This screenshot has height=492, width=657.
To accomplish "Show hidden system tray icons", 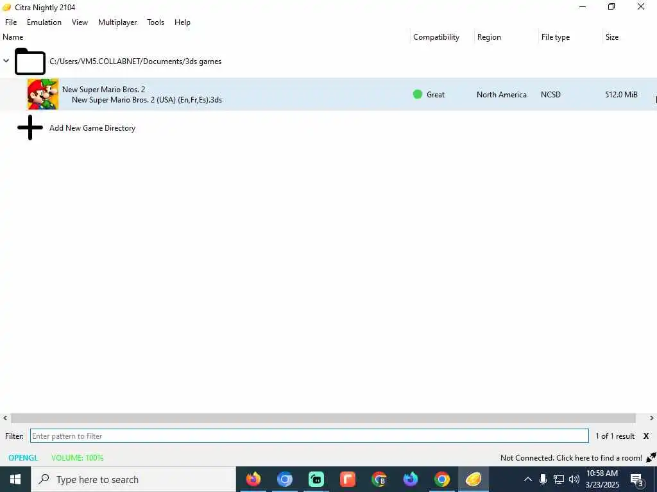I will pyautogui.click(x=528, y=479).
